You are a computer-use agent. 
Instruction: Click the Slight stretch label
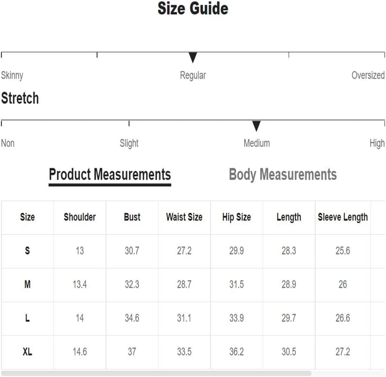pos(129,144)
